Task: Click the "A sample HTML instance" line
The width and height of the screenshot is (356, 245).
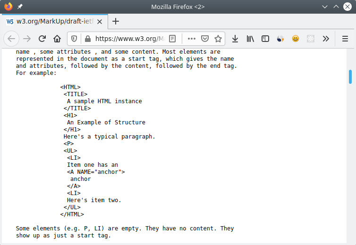Action: 104,101
